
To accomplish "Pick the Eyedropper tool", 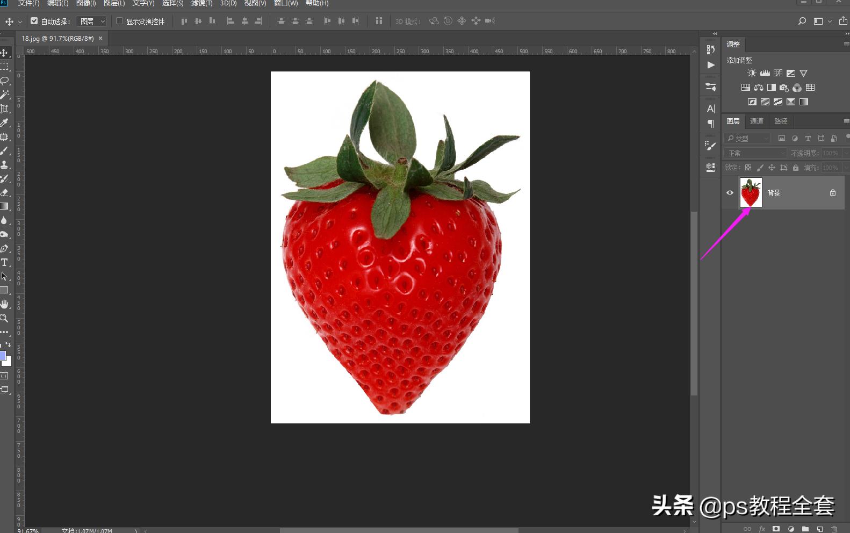I will pos(4,123).
